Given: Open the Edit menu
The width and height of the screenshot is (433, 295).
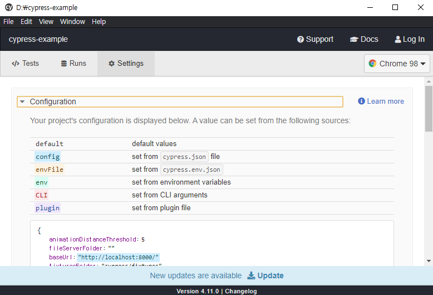Looking at the screenshot, I should coord(26,22).
